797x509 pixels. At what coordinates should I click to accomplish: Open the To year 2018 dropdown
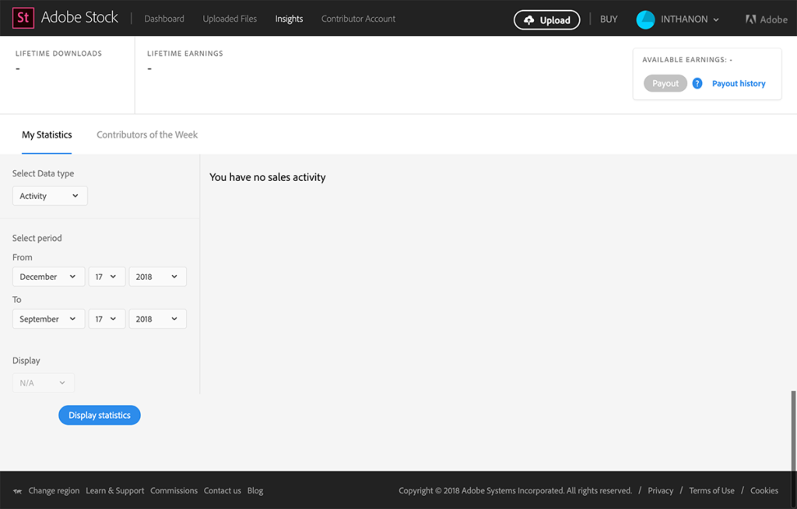click(x=157, y=319)
